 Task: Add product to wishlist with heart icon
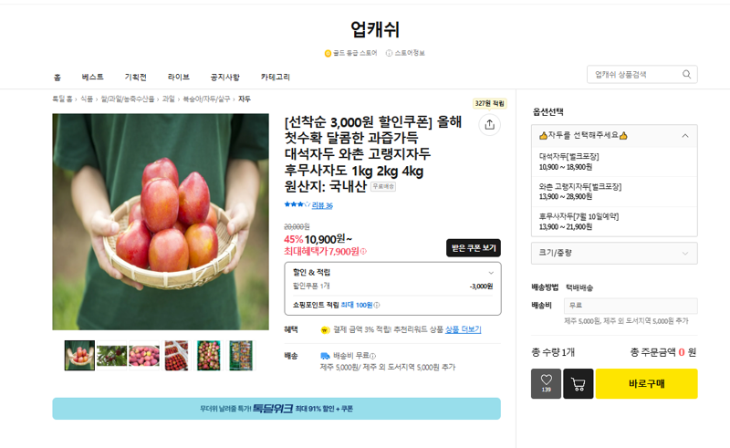click(x=546, y=384)
